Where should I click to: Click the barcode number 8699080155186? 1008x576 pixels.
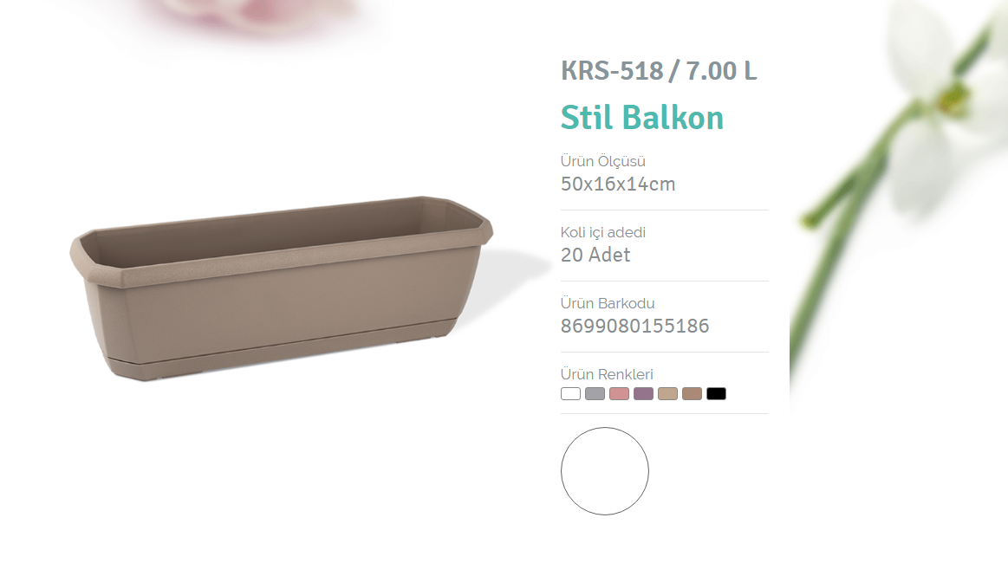point(634,327)
